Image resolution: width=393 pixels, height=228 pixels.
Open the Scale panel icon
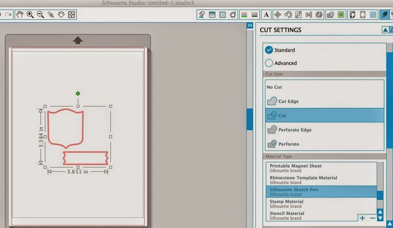[298, 15]
